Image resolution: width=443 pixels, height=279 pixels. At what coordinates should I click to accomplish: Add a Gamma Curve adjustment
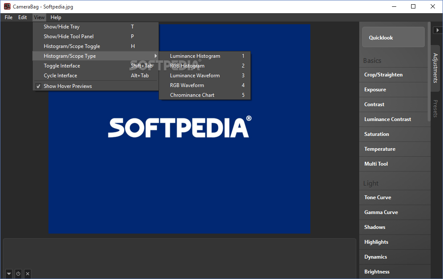coord(395,212)
